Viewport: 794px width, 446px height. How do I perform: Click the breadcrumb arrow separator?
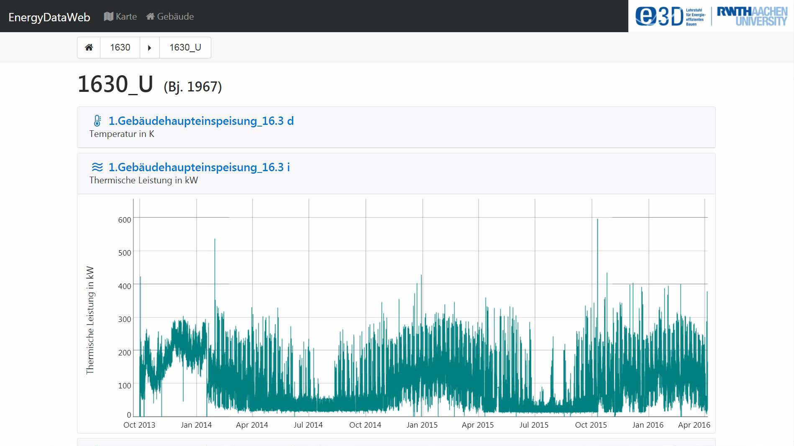(149, 48)
